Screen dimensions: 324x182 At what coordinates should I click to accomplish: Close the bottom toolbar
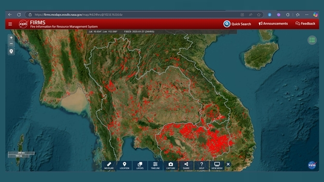[x=228, y=164]
